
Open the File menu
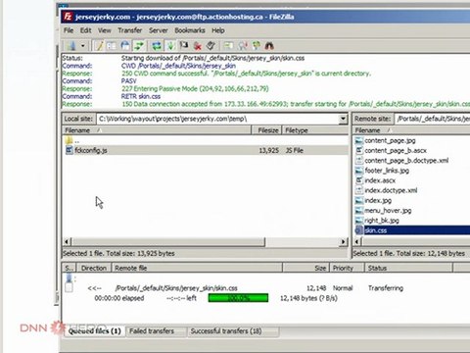point(69,30)
